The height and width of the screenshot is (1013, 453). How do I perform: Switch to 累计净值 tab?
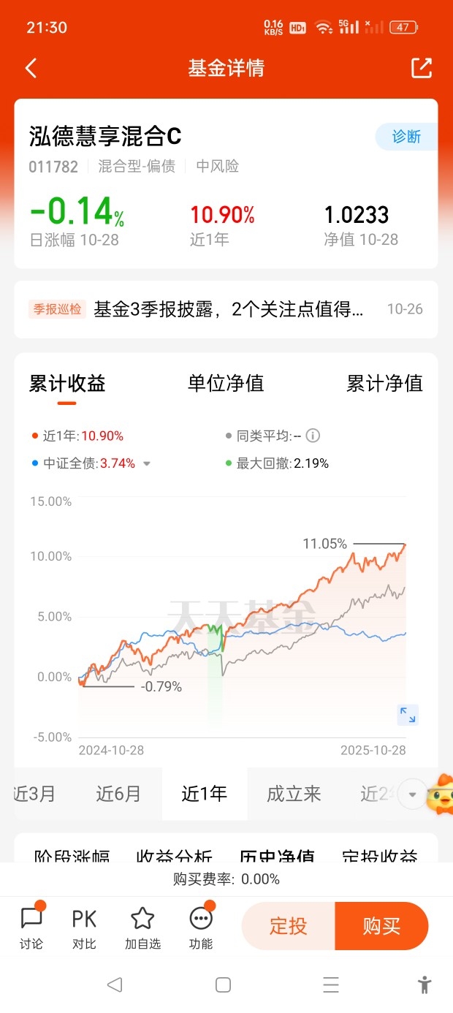[384, 383]
